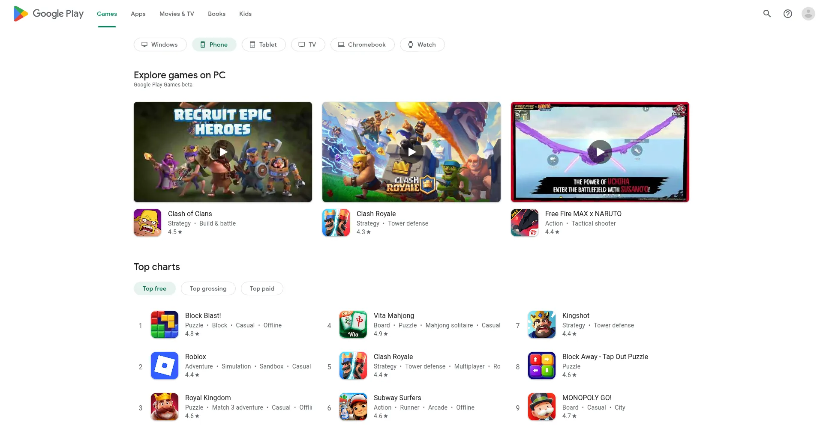The image size is (823, 425).
Task: Switch to the Games tab
Action: [x=107, y=14]
